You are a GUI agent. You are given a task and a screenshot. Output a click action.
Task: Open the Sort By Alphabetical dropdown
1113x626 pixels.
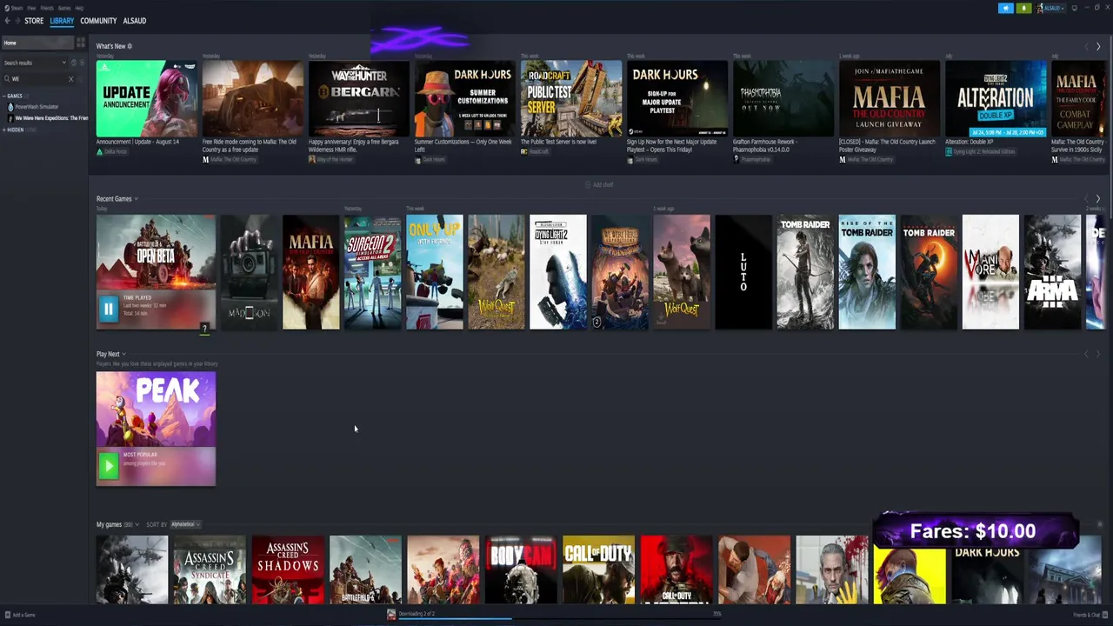185,525
